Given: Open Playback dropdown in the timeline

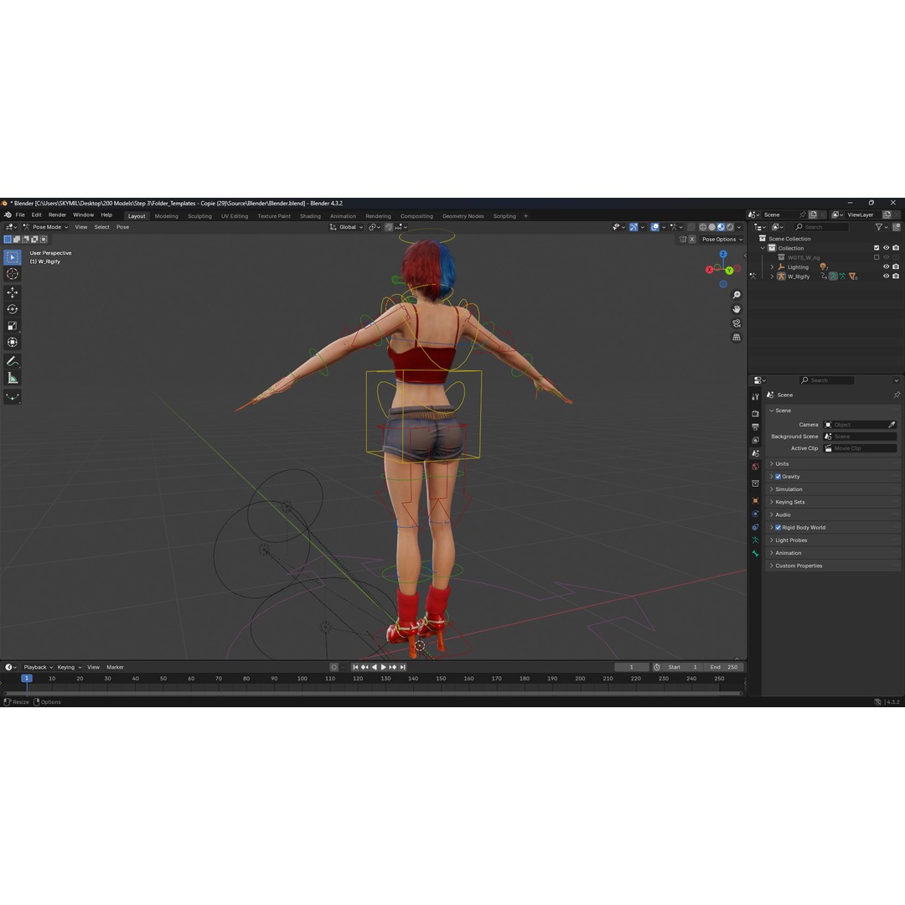Looking at the screenshot, I should [x=38, y=667].
